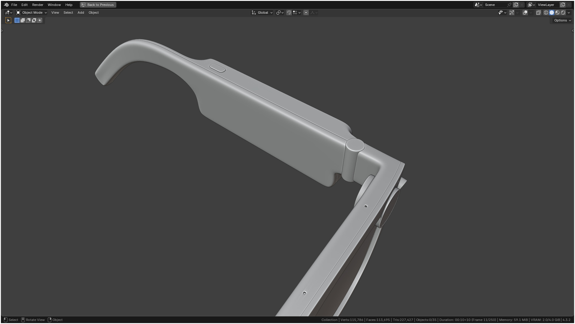This screenshot has width=575, height=324.
Task: Open the viewport Select menu
Action: (68, 13)
